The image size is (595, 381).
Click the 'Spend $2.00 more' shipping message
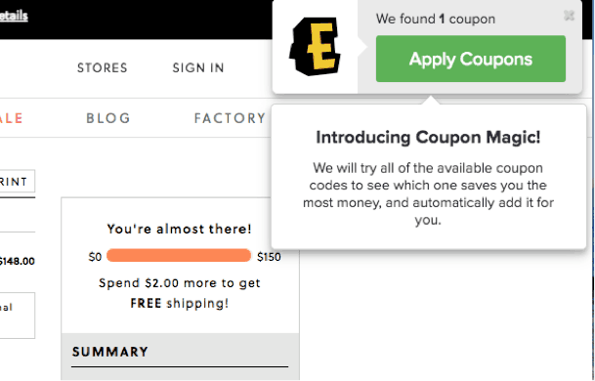coord(180,293)
